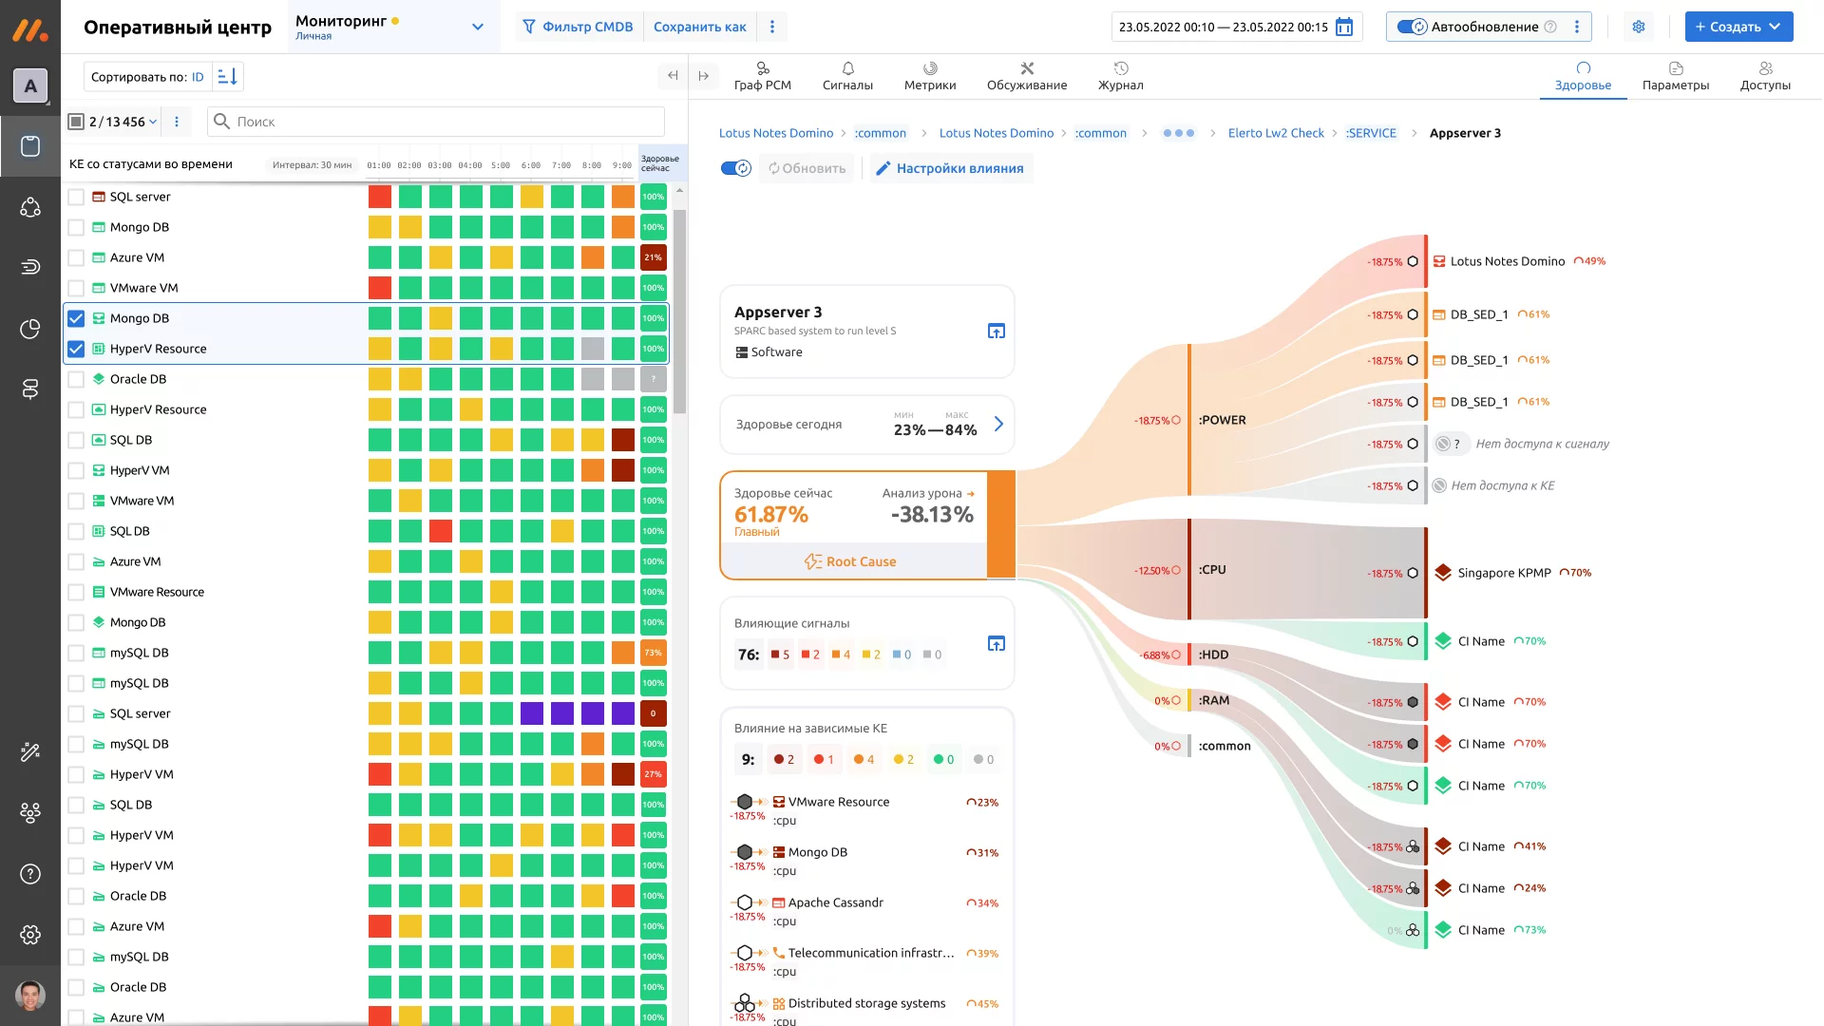The image size is (1824, 1026).
Task: Open influencing signals expand icon
Action: 996,644
